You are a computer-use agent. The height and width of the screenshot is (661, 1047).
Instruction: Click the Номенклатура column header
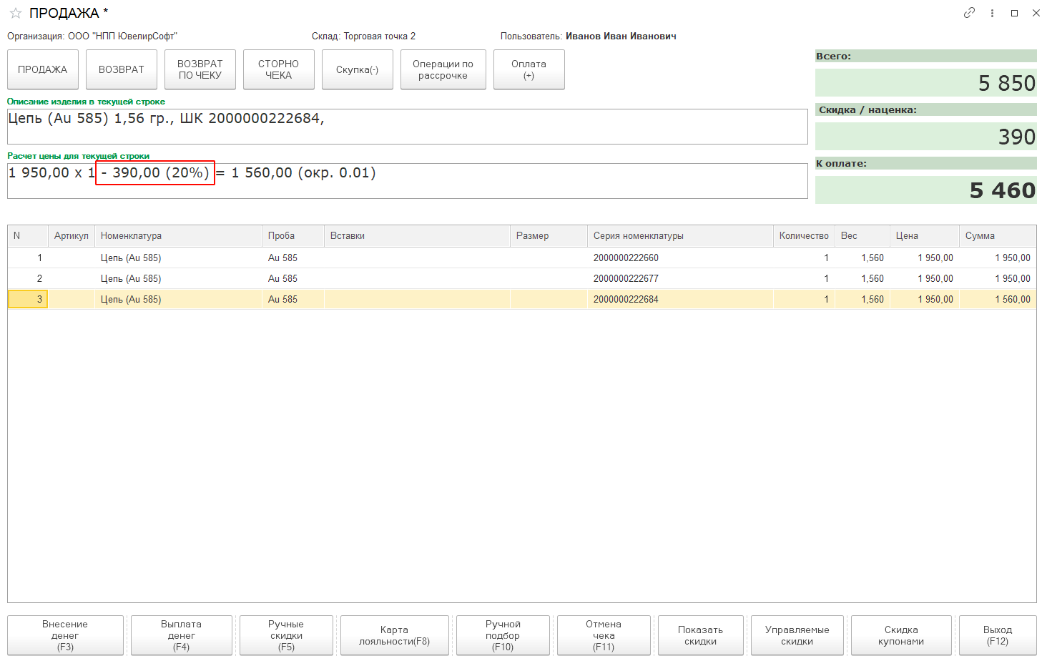179,236
